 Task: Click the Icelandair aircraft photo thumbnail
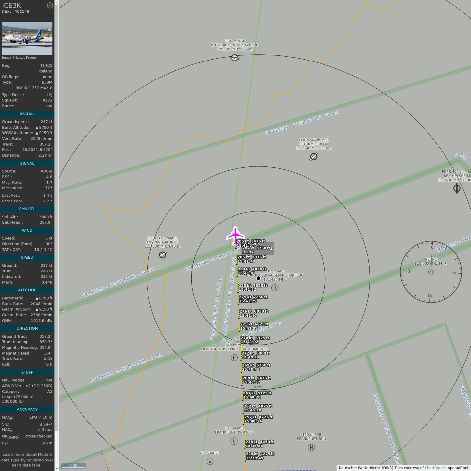[27, 38]
